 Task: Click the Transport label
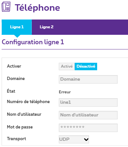coord(17,139)
